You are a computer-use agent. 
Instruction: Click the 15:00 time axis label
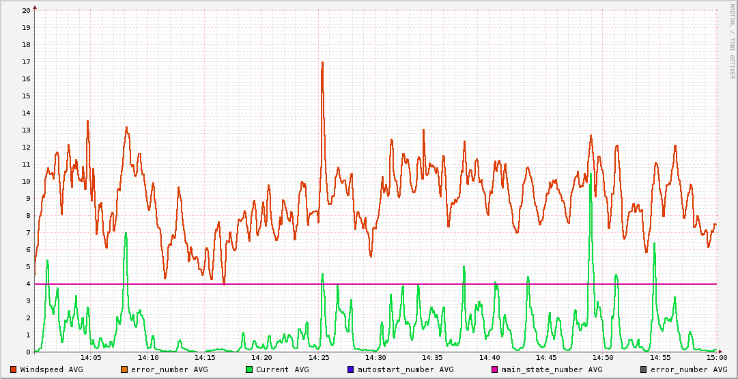coord(716,358)
